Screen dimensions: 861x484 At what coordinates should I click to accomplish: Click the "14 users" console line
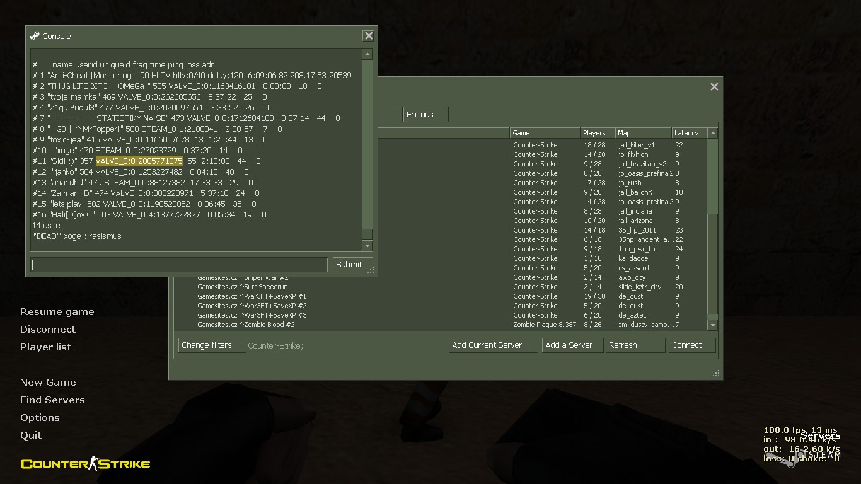tap(47, 226)
